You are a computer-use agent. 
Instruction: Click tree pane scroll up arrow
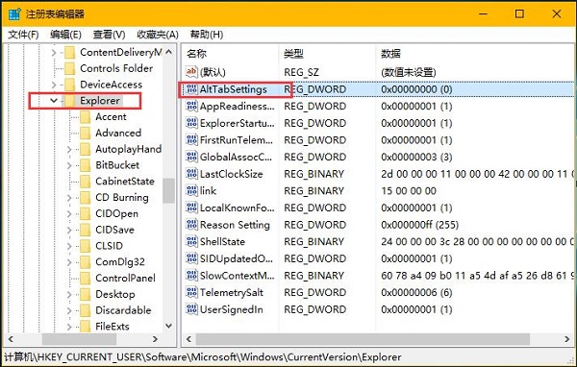(169, 52)
